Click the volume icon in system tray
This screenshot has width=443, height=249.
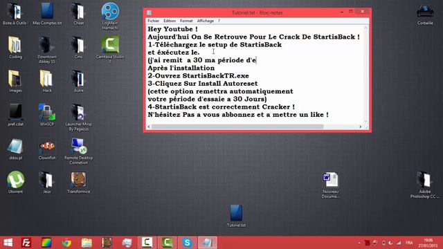pos(390,243)
